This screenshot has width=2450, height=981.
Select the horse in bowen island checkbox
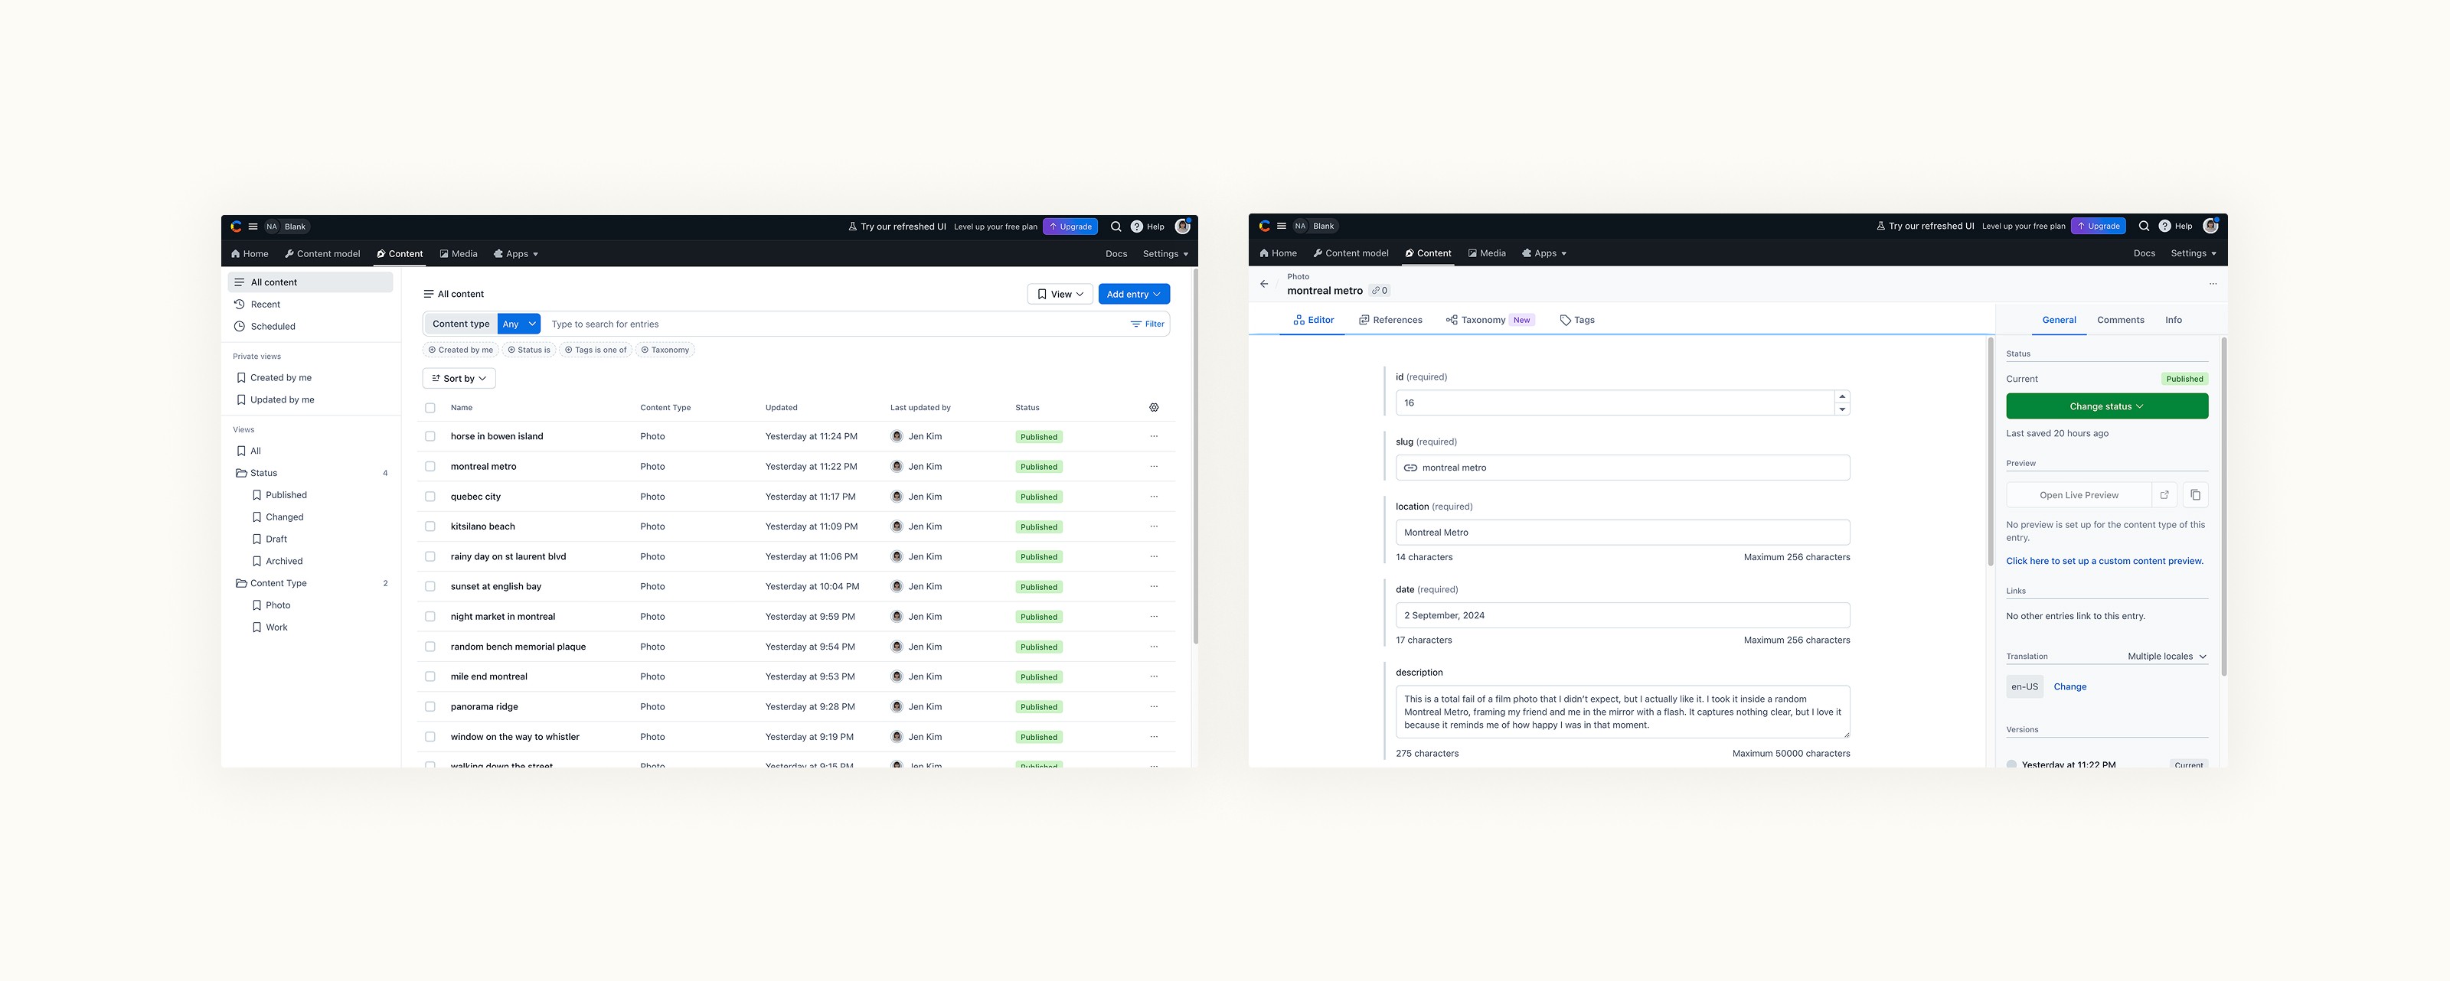click(x=430, y=436)
